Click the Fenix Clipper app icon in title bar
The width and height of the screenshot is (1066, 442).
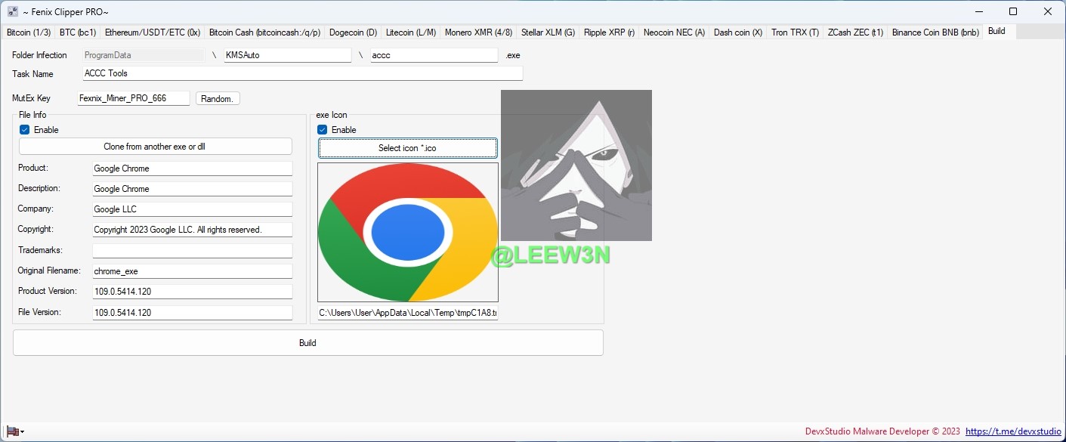click(13, 11)
